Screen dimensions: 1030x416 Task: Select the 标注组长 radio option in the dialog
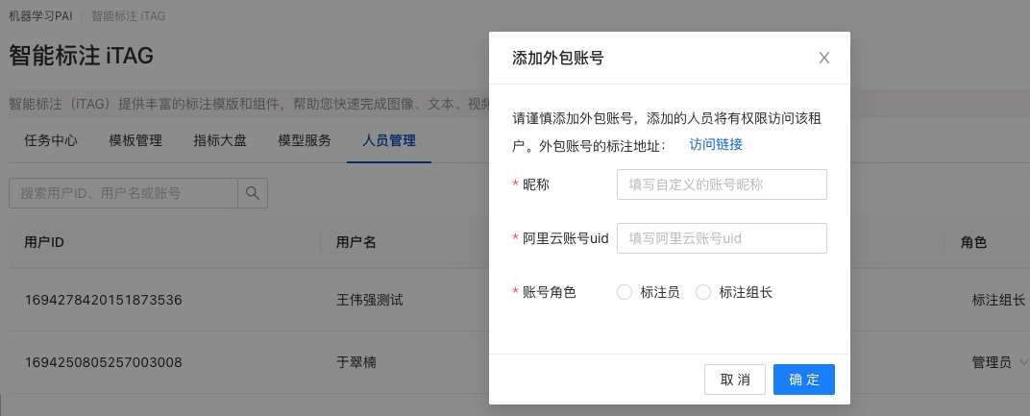703,292
